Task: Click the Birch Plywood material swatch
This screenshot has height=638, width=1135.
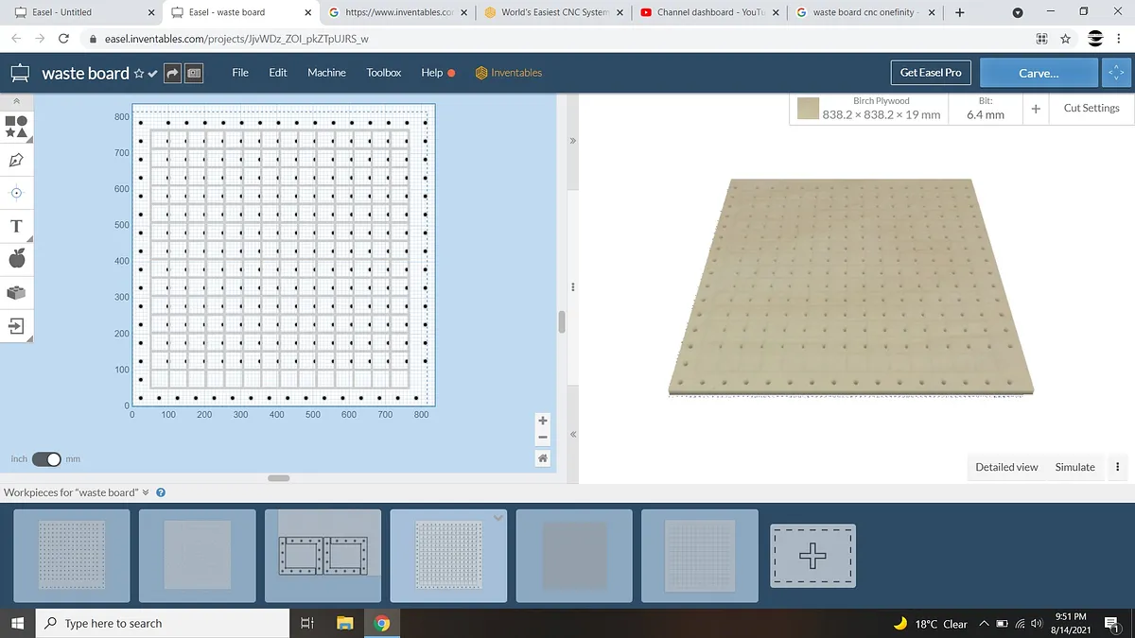Action: point(808,109)
